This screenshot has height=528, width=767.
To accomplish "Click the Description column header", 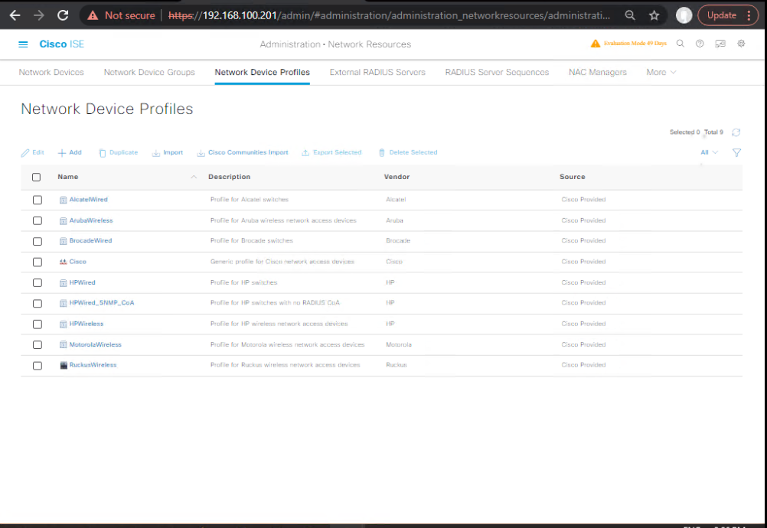I will [x=230, y=177].
